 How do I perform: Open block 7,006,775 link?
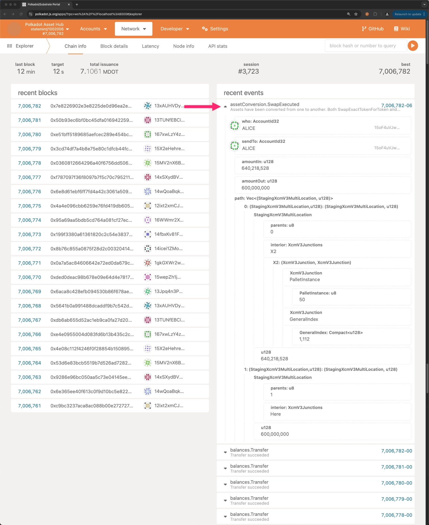(30, 206)
